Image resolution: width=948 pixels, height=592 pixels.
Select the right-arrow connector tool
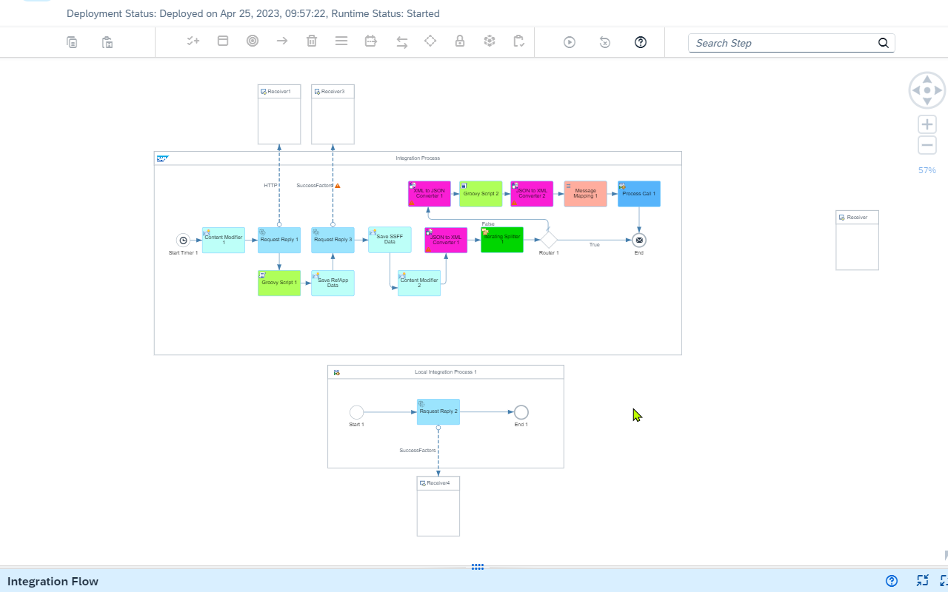[282, 41]
